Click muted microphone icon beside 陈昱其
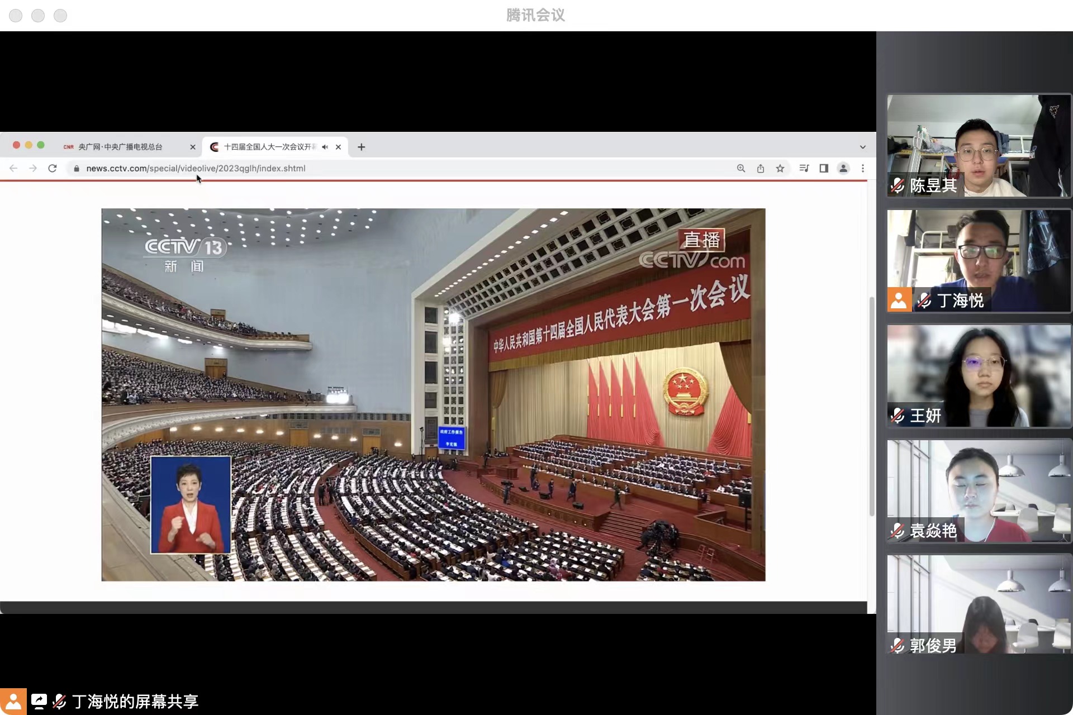The image size is (1073, 715). click(x=898, y=185)
